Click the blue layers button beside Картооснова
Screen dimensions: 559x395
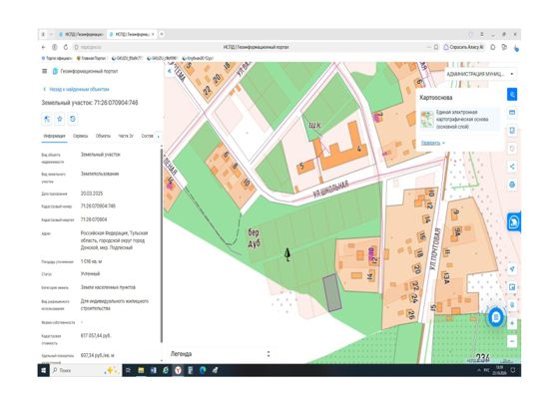(x=512, y=95)
